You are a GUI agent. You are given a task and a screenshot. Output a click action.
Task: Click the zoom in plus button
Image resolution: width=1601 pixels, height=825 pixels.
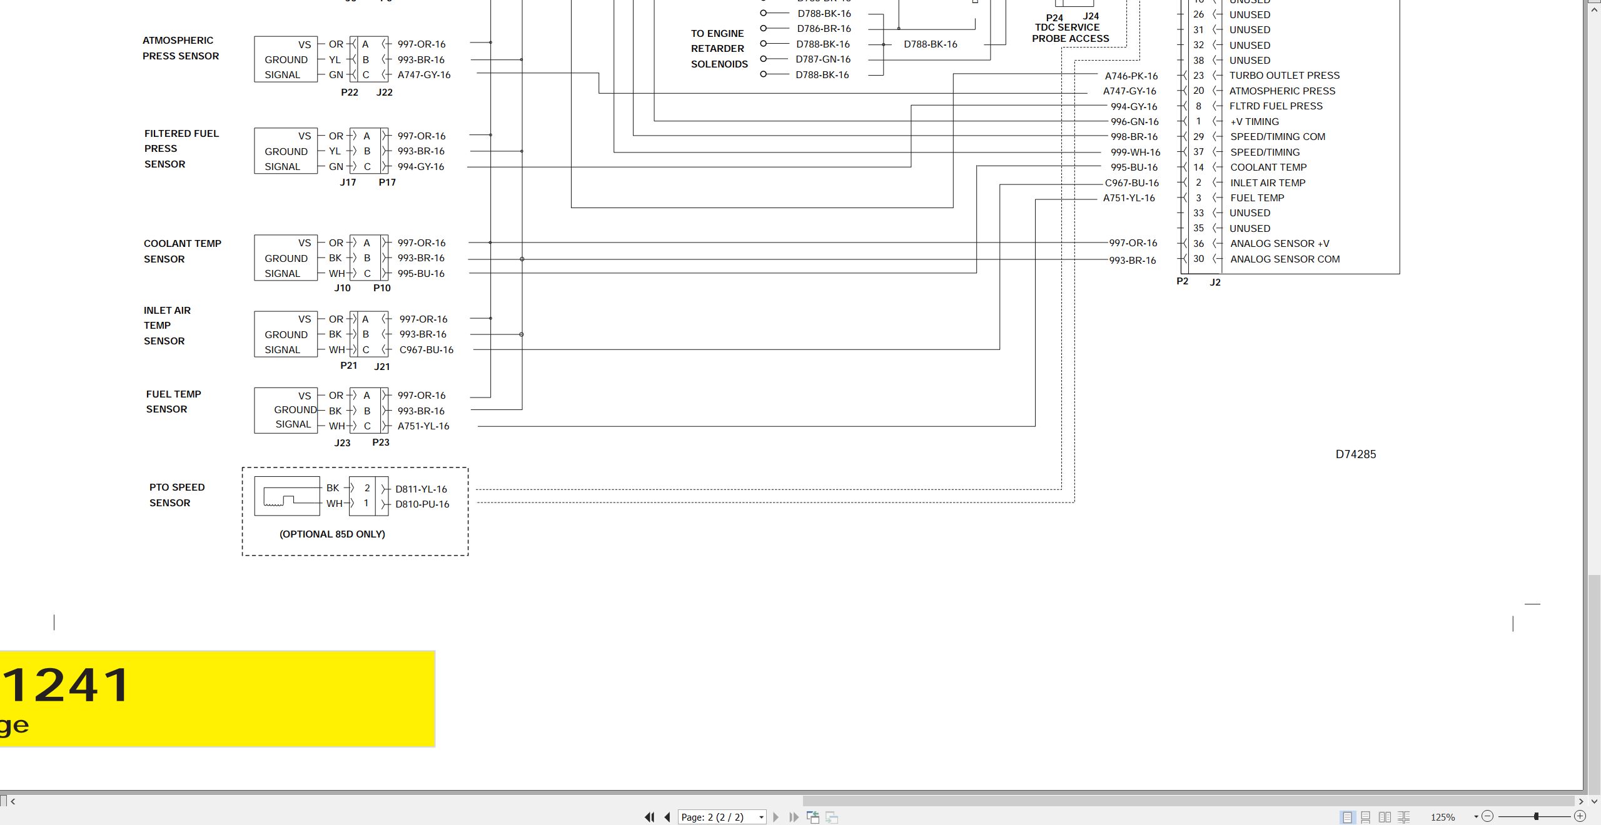point(1580,816)
